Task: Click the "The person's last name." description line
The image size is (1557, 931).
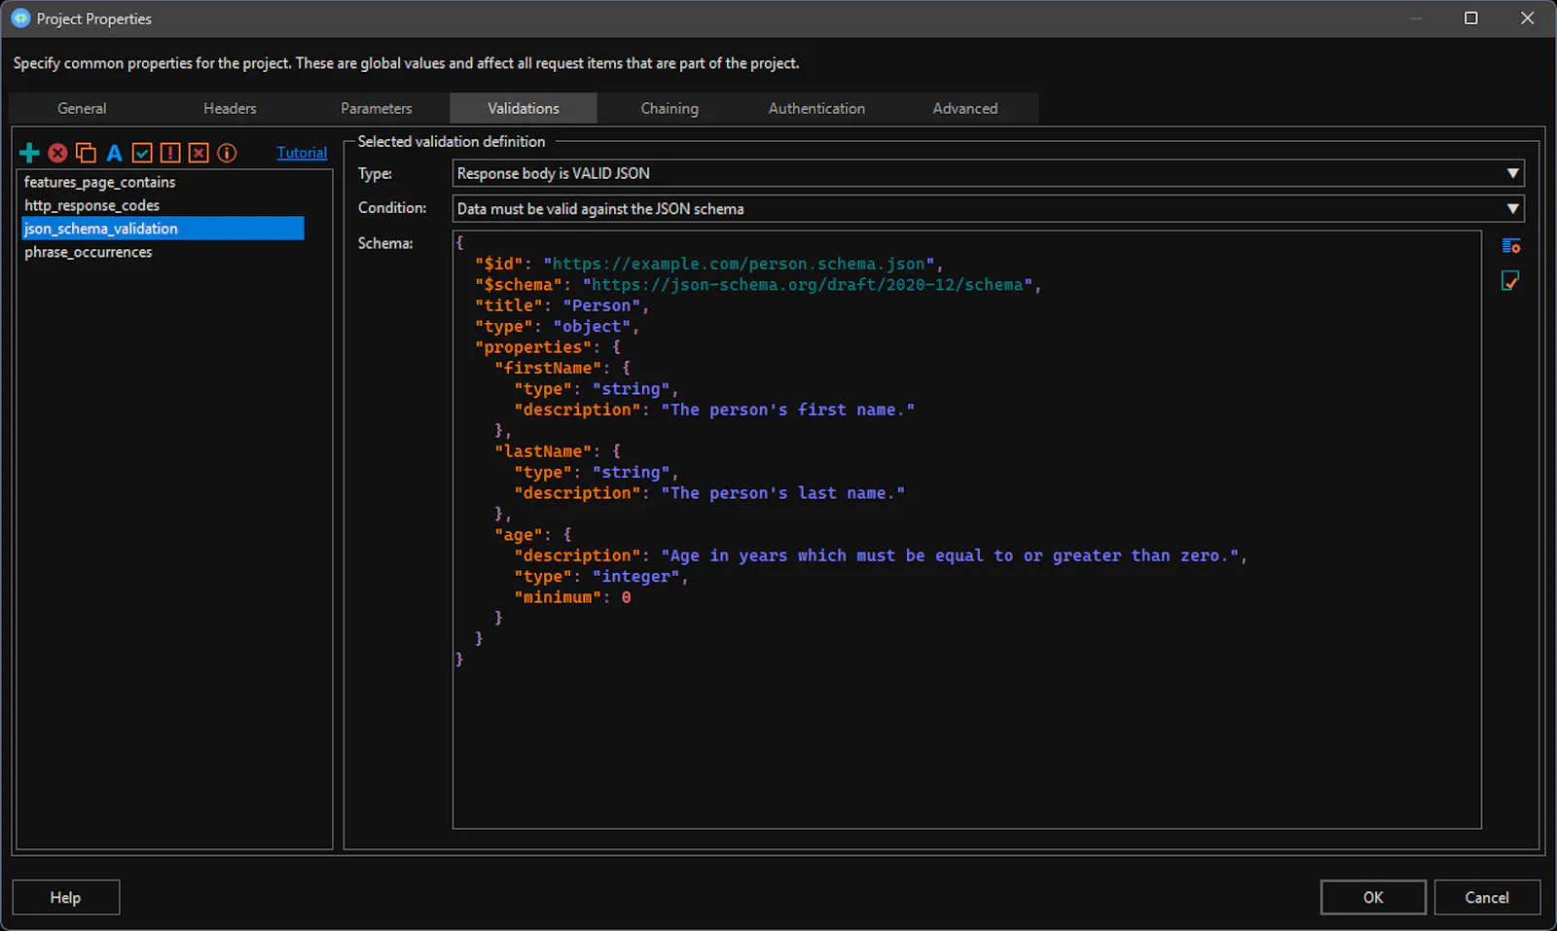Action: coord(709,493)
